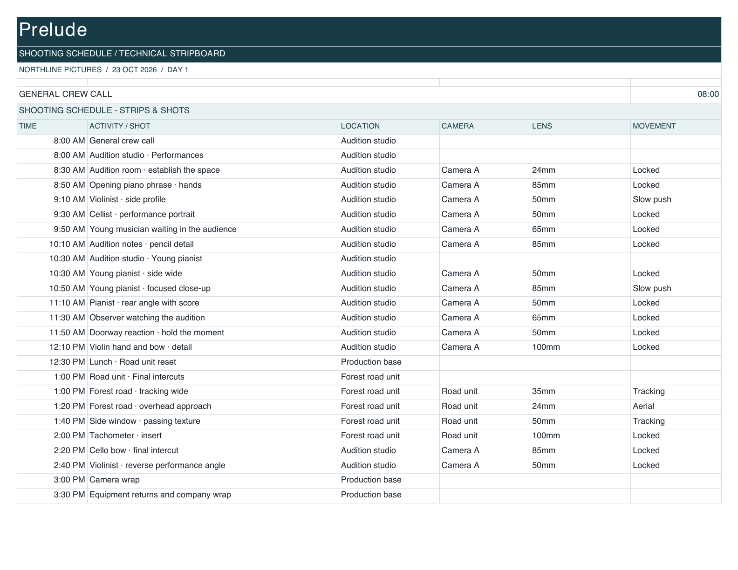Select the 'SHOOTING SCHEDULE - STRIPS & SHOTS' section header
This screenshot has height=570, width=738.
(369, 111)
